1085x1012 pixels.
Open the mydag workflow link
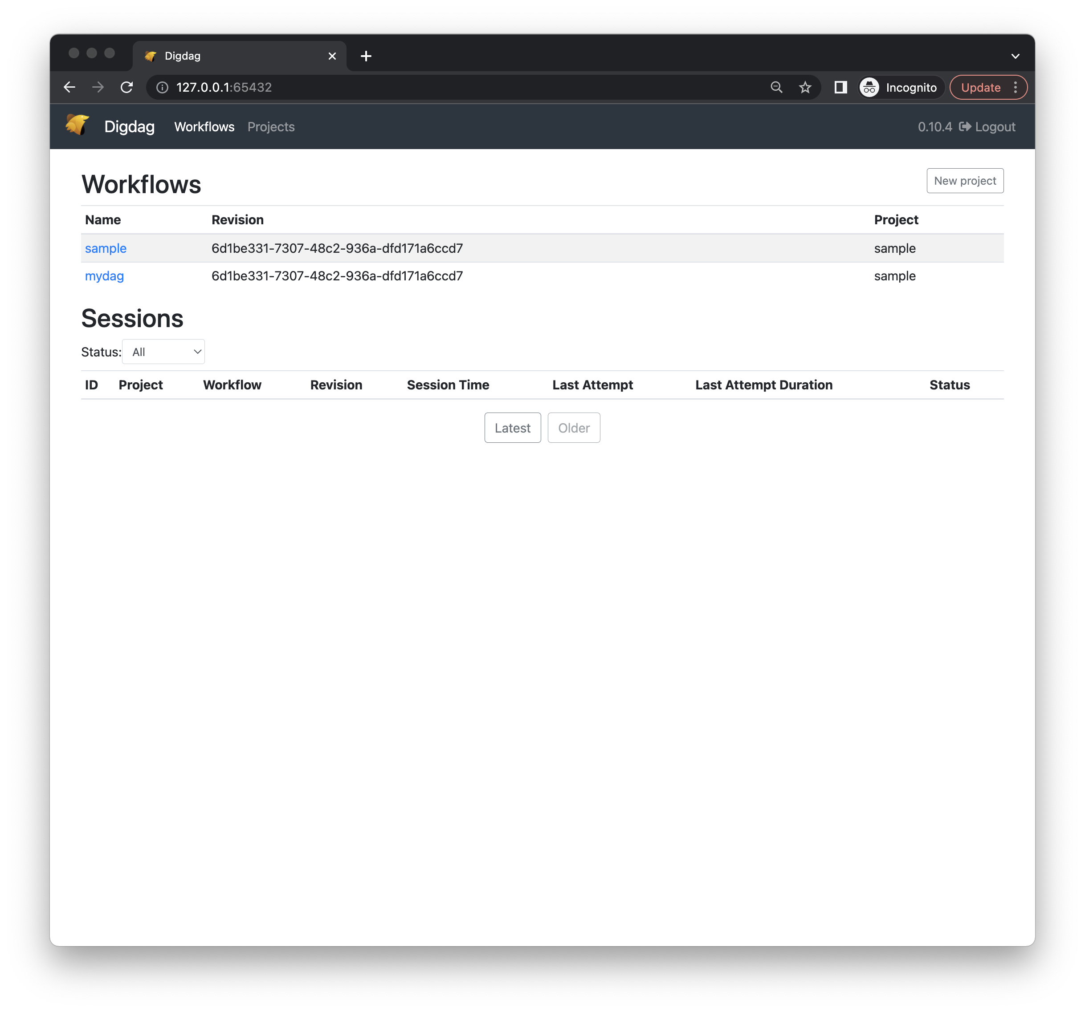click(106, 276)
